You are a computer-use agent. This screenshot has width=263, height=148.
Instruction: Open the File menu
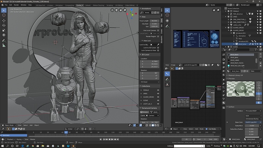(6, 5)
